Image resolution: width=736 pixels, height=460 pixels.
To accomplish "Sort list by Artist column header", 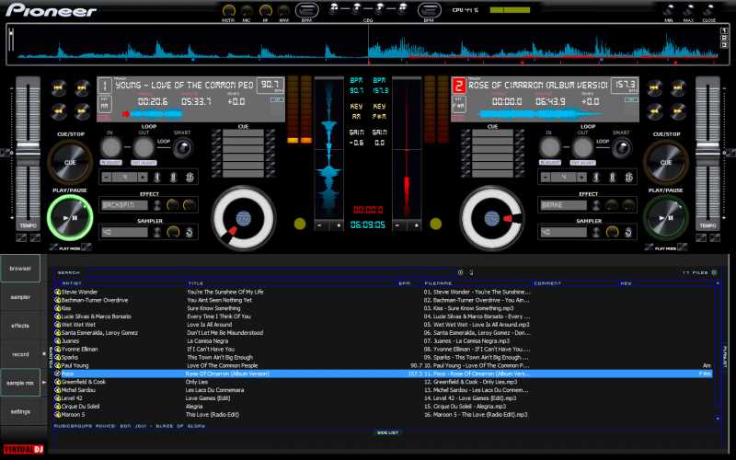I will [x=72, y=283].
